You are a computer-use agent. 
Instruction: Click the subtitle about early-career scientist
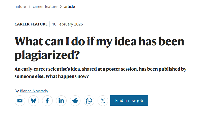coord(100,72)
